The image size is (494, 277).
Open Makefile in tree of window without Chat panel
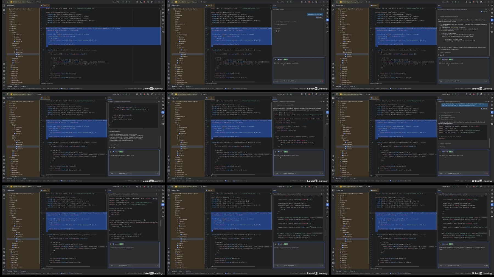point(15,78)
